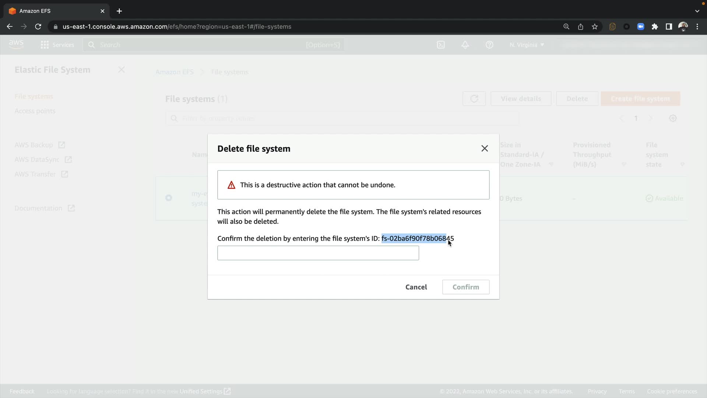Screen dimensions: 707x398
Task: Open the Amazon EFS breadcrumb link
Action: (174, 72)
